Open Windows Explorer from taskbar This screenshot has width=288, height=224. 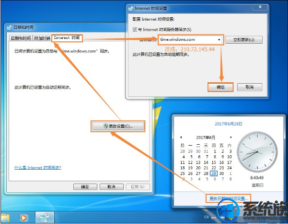click(5, 218)
